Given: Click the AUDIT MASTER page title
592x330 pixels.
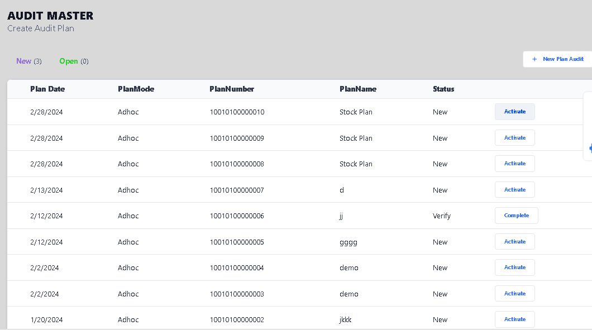Looking at the screenshot, I should point(50,16).
